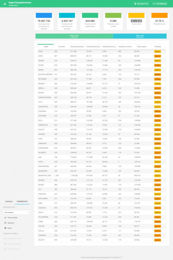Click the circular Statistici icon
Image resolution: width=173 pixels, height=260 pixels.
click(5, 223)
